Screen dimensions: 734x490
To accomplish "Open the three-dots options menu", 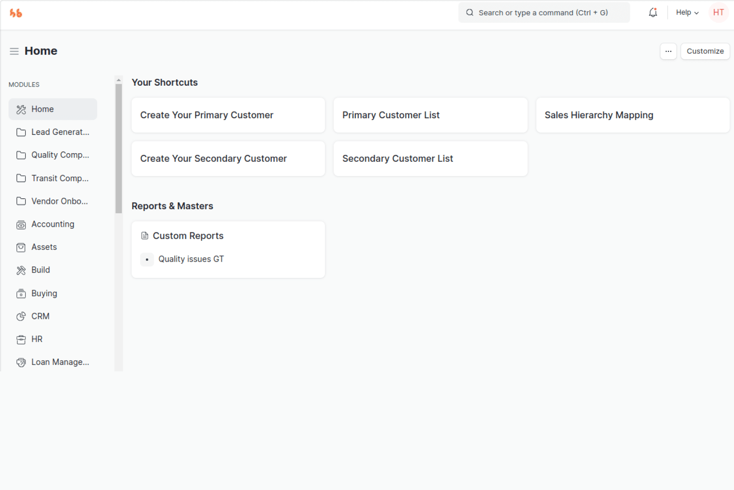I will tap(668, 51).
